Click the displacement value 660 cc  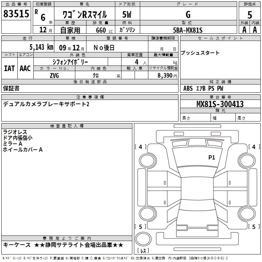pos(104,30)
